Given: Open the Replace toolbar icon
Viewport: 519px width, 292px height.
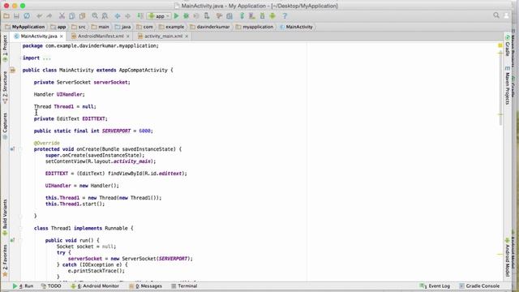Looking at the screenshot, I should click(105, 16).
